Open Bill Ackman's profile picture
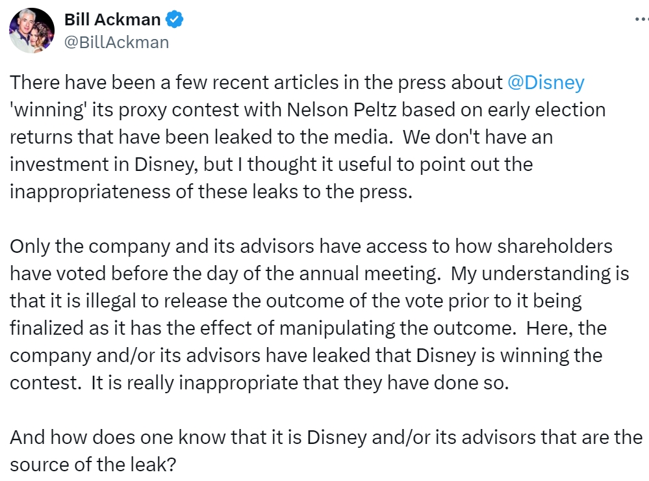The image size is (649, 481). click(32, 31)
